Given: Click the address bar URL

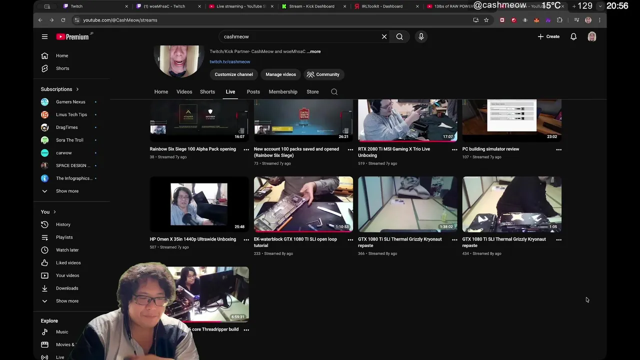Looking at the screenshot, I should (x=120, y=20).
